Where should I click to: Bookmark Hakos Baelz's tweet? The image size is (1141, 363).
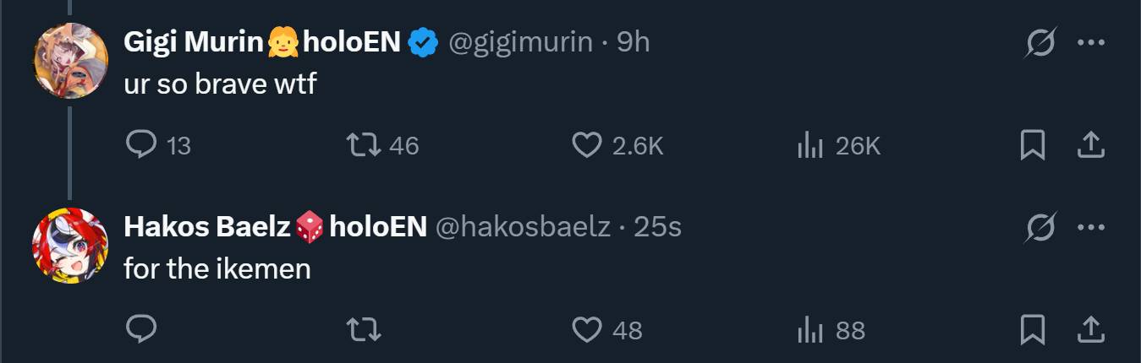tap(1032, 328)
